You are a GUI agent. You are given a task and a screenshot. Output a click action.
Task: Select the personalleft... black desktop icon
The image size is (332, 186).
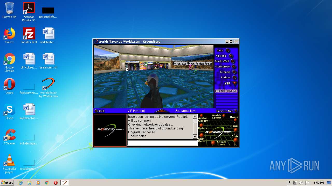(x=48, y=12)
